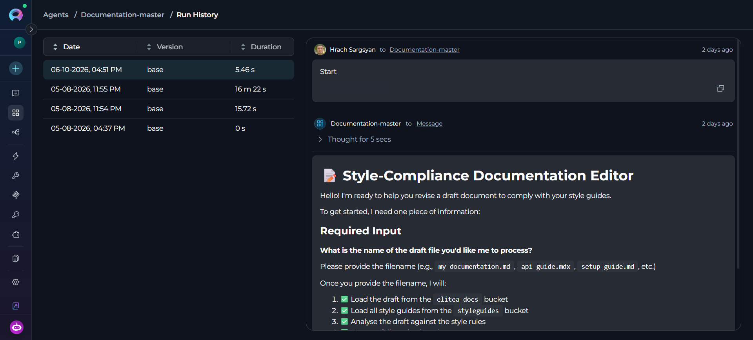The image size is (753, 340).
Task: Copy the Start message text
Action: pos(720,88)
